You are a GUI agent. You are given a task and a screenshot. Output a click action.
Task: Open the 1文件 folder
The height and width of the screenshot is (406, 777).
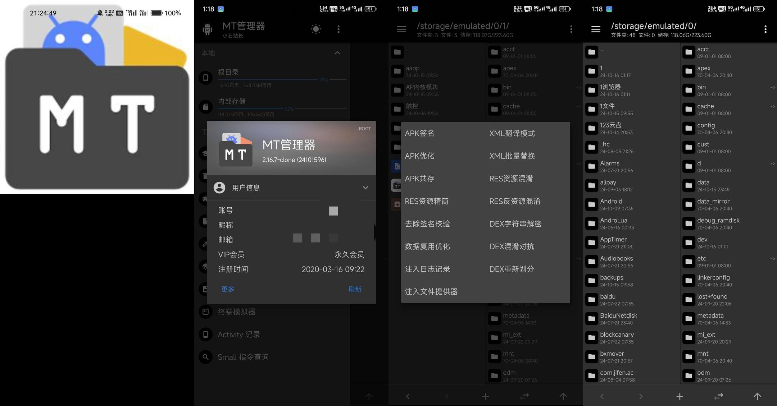(x=631, y=109)
